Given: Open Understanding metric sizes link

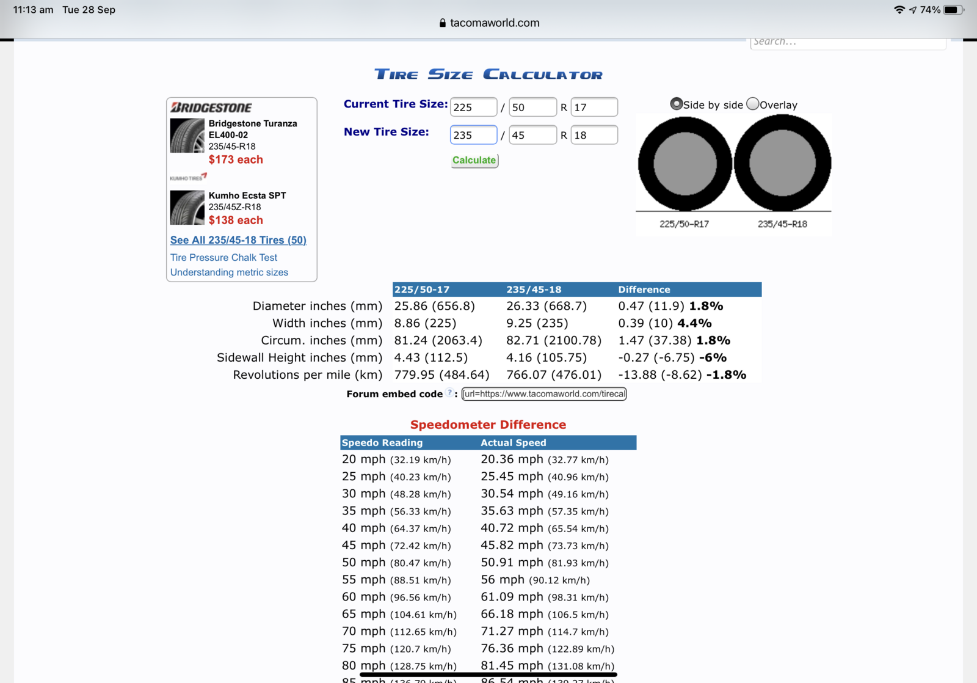Looking at the screenshot, I should click(229, 272).
